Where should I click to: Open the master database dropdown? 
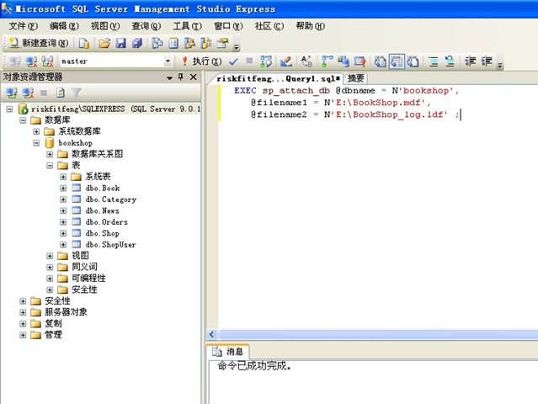(168, 61)
